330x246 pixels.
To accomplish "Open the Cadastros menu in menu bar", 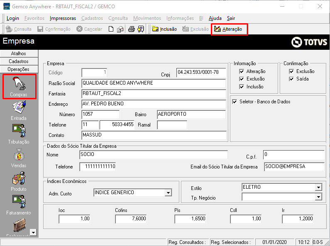I will pos(92,18).
